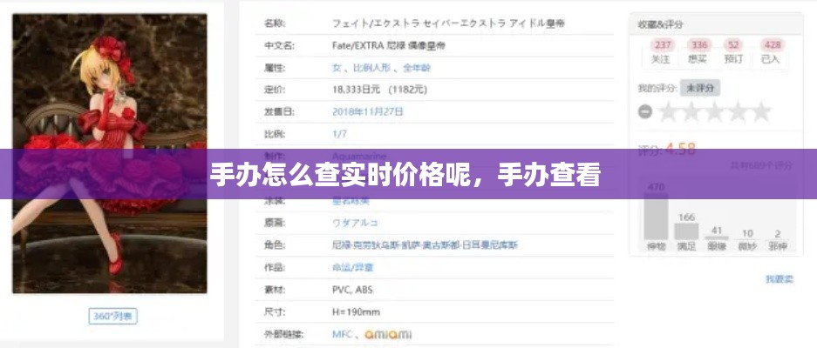Click the 定价 row label
This screenshot has width=817, height=348.
click(x=275, y=90)
